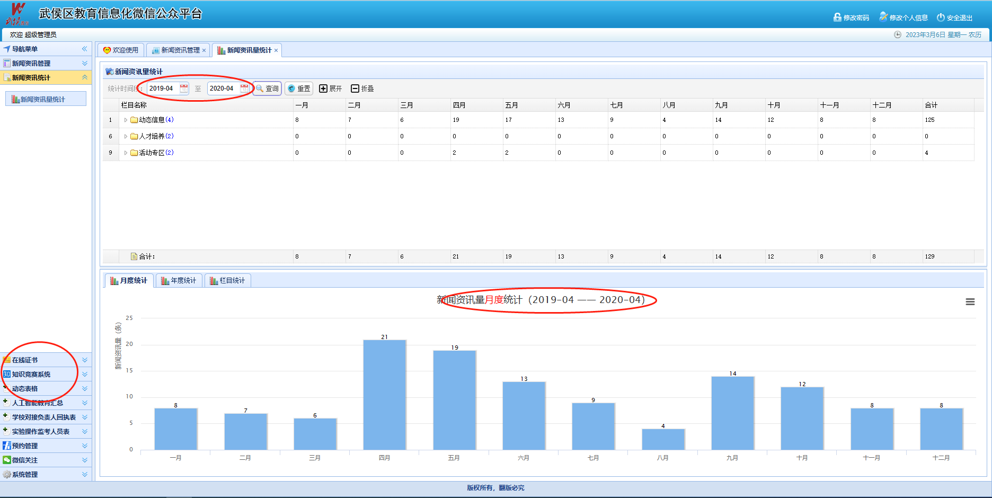The height and width of the screenshot is (498, 992).
Task: Click the 系统管理 gear icon
Action: pos(7,474)
